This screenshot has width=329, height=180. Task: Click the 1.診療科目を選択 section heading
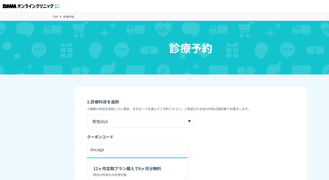pos(103,102)
